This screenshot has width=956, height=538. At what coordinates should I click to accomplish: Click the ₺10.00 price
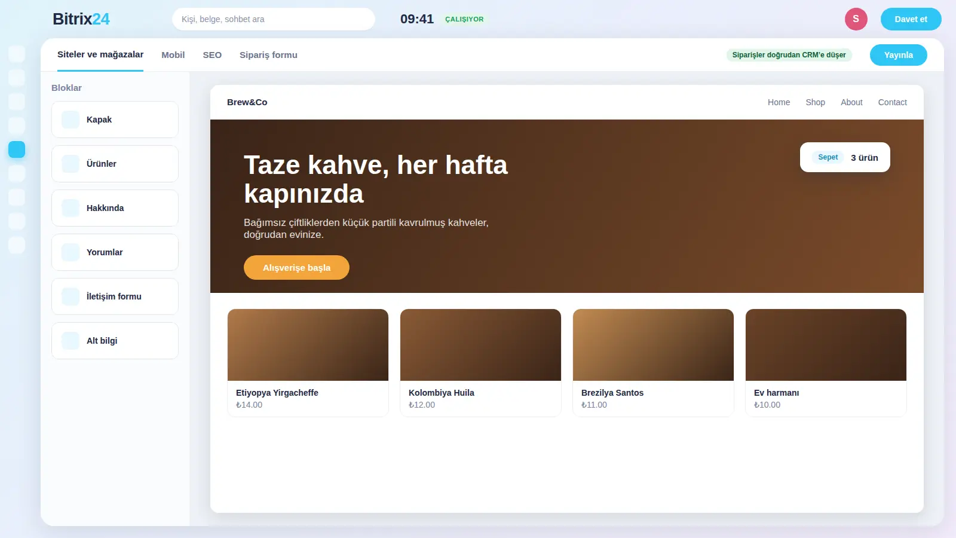tap(767, 405)
